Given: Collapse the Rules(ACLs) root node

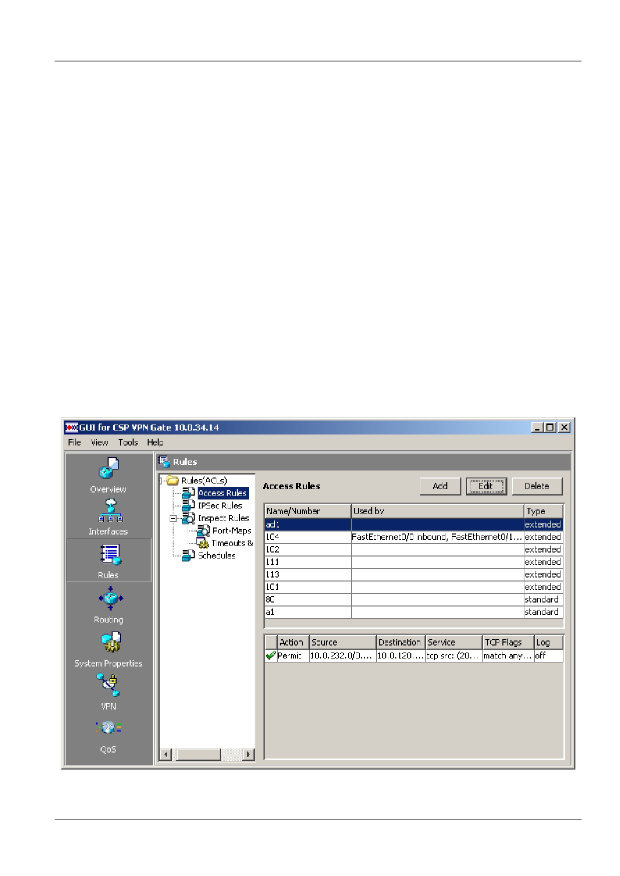Looking at the screenshot, I should pyautogui.click(x=160, y=481).
